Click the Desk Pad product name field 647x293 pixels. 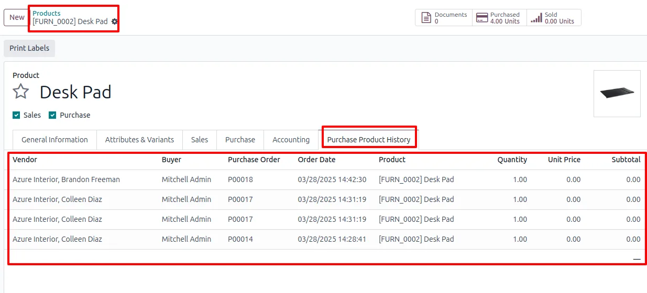point(76,92)
